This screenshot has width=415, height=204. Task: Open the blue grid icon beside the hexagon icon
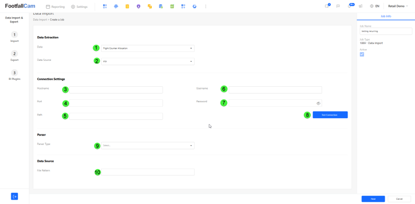tap(183, 7)
